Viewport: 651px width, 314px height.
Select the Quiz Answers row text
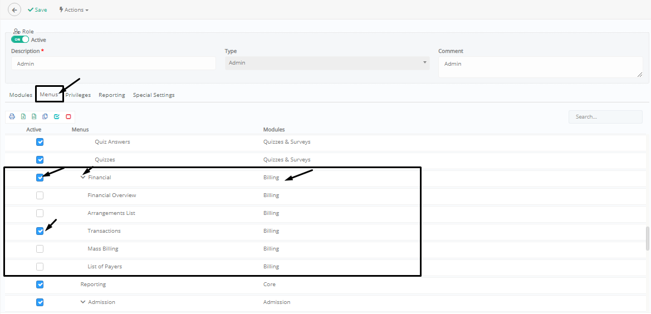point(112,142)
